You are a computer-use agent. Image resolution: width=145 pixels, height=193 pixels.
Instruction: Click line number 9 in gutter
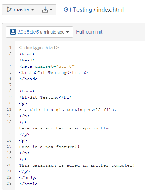(x=10, y=97)
